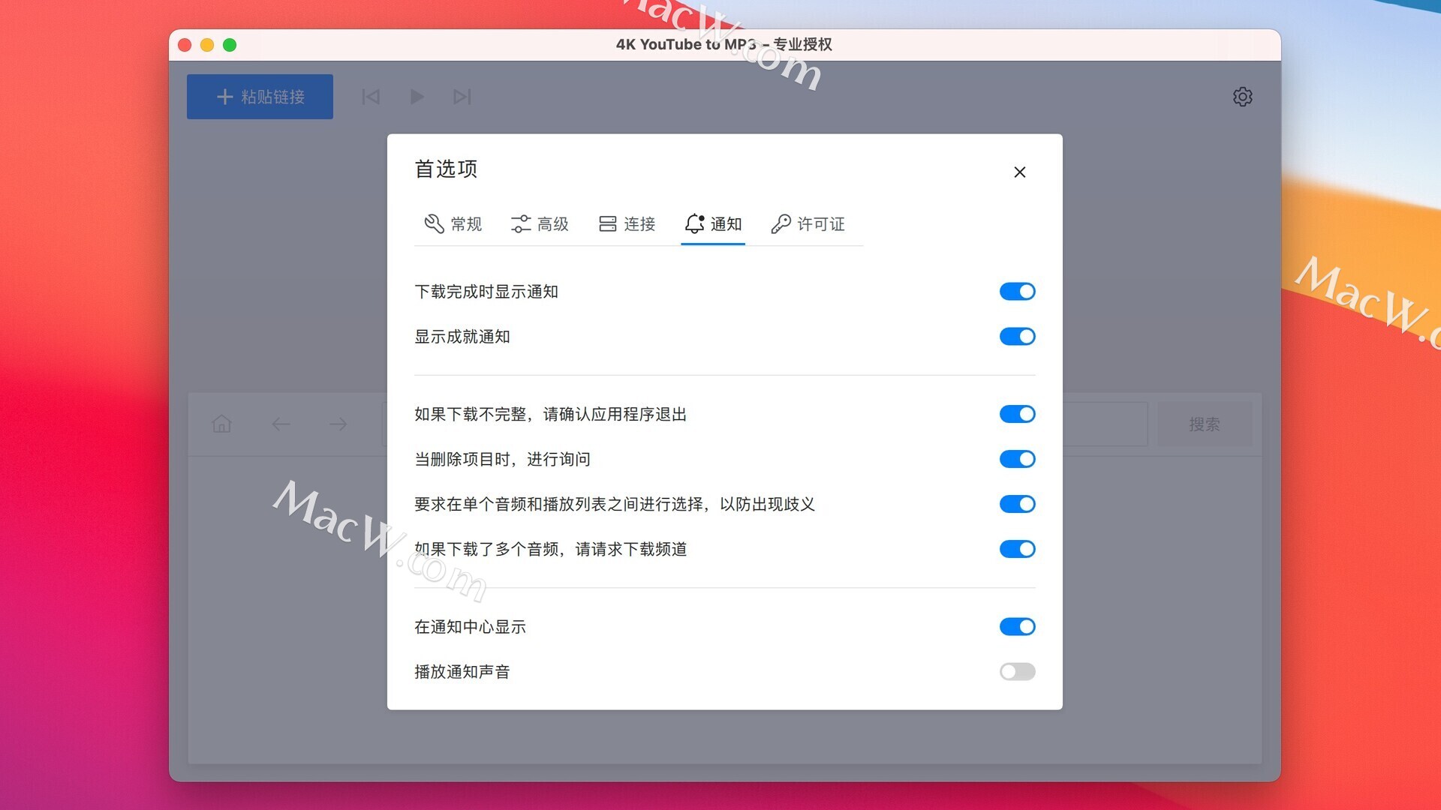Click the search address input field
Viewport: 1441px width, 810px height.
1105,424
